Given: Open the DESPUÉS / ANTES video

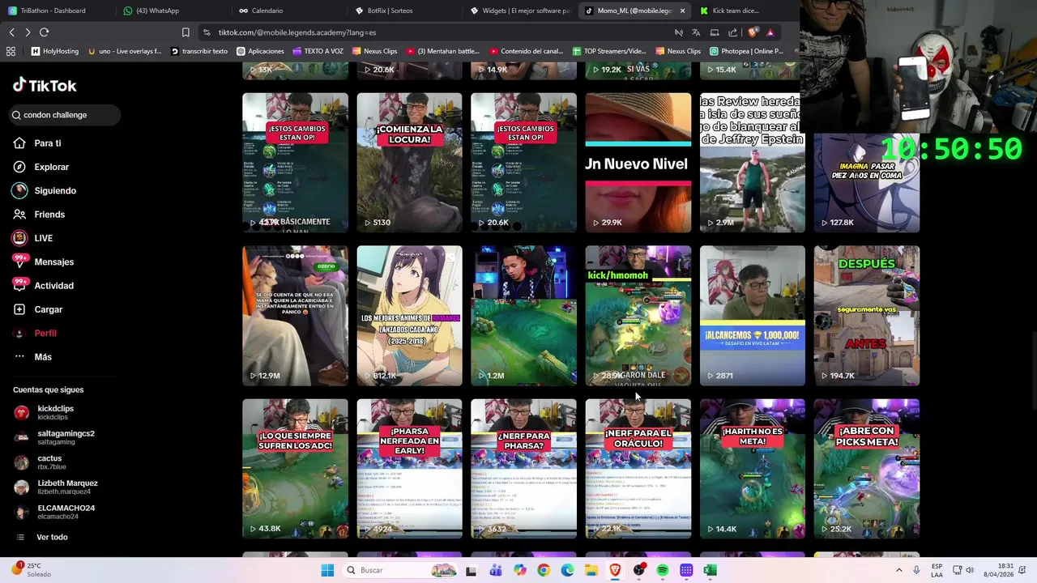Looking at the screenshot, I should (x=866, y=316).
